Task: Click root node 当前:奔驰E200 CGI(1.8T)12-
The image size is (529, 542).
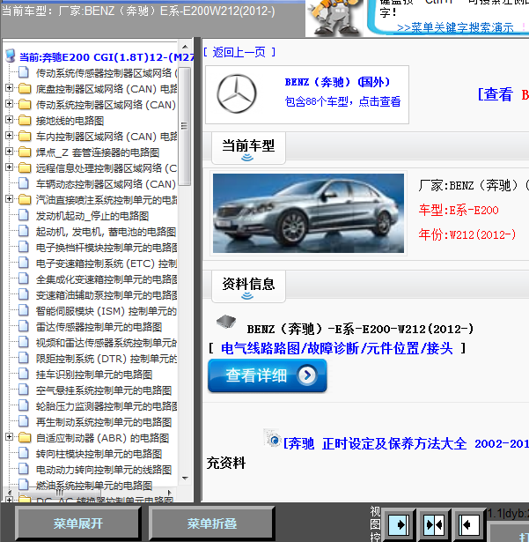Action: coord(107,57)
